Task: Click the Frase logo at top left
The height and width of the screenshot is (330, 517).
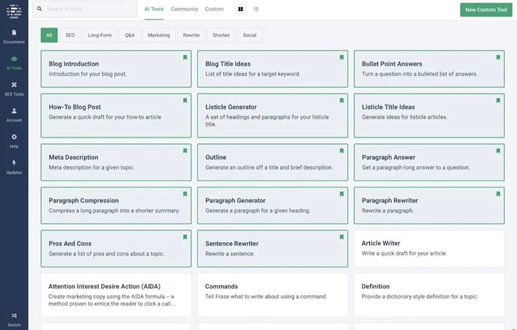Action: tap(14, 10)
